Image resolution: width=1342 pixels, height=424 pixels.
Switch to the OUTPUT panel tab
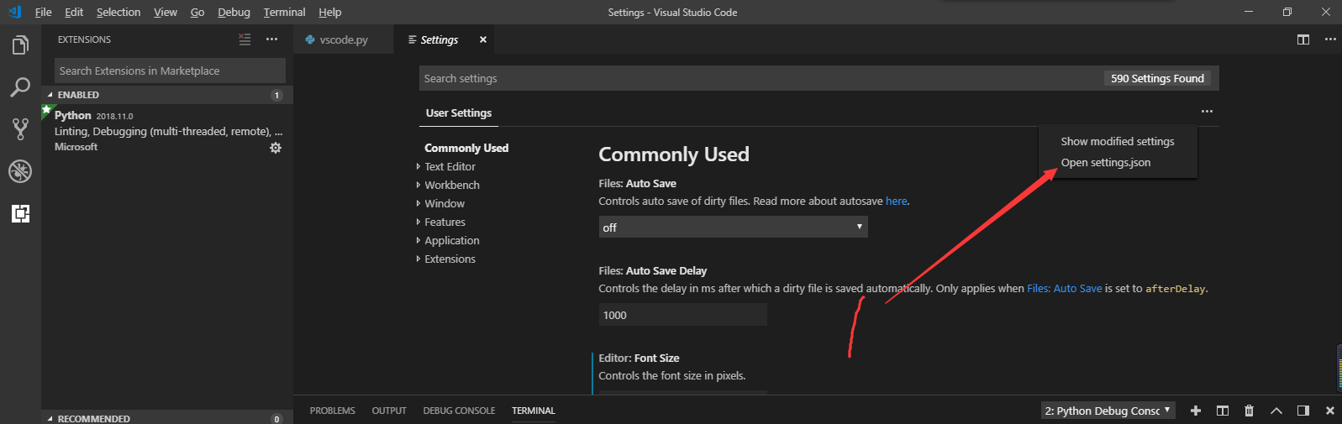pos(389,411)
